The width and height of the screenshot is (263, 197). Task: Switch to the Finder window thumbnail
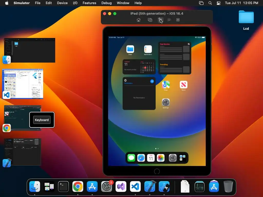[30, 50]
